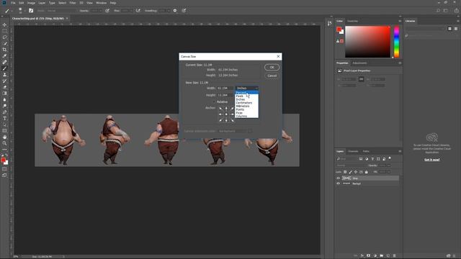Open Color panel flyout menu
The height and width of the screenshot is (259, 461).
pos(400,21)
